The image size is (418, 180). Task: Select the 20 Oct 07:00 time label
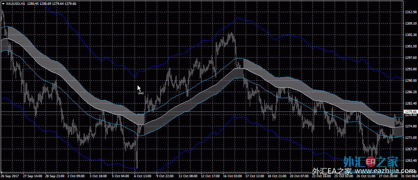(298, 176)
